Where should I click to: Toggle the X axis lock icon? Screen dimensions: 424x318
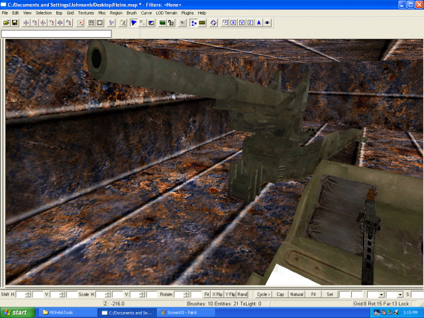pos(233,23)
